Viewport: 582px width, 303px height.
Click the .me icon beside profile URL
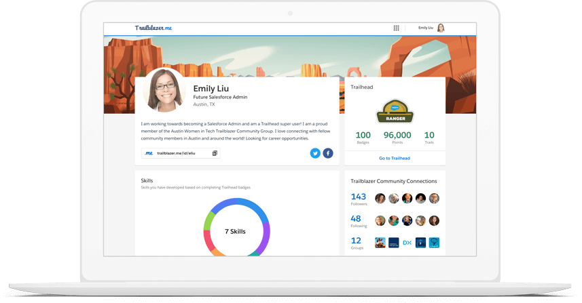click(x=149, y=153)
